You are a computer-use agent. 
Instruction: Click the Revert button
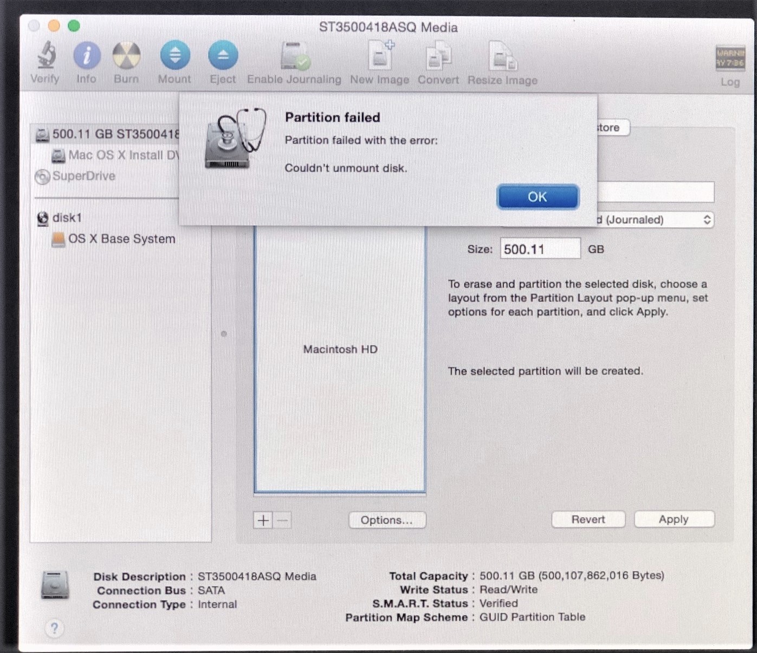tap(588, 520)
